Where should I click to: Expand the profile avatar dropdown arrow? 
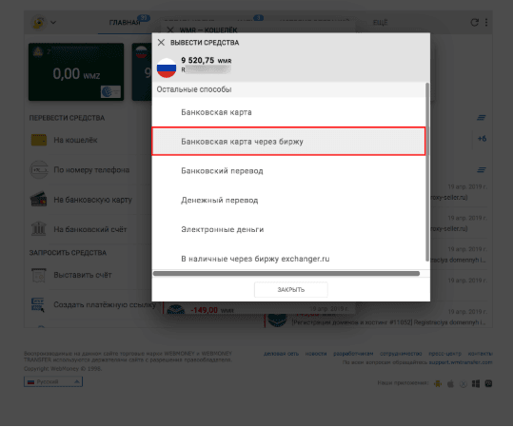pos(53,23)
